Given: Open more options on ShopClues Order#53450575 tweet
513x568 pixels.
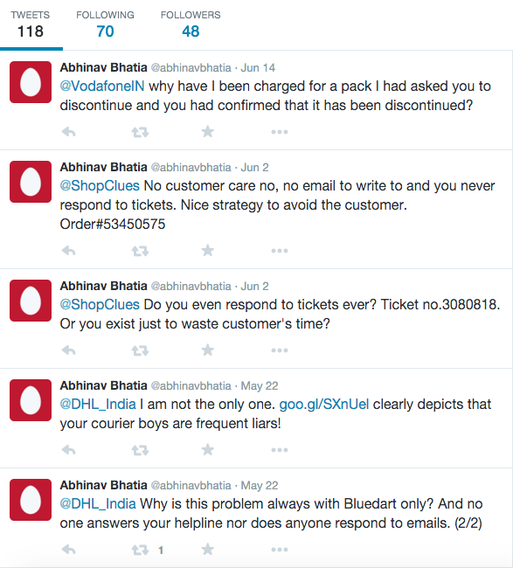Looking at the screenshot, I should (x=280, y=251).
